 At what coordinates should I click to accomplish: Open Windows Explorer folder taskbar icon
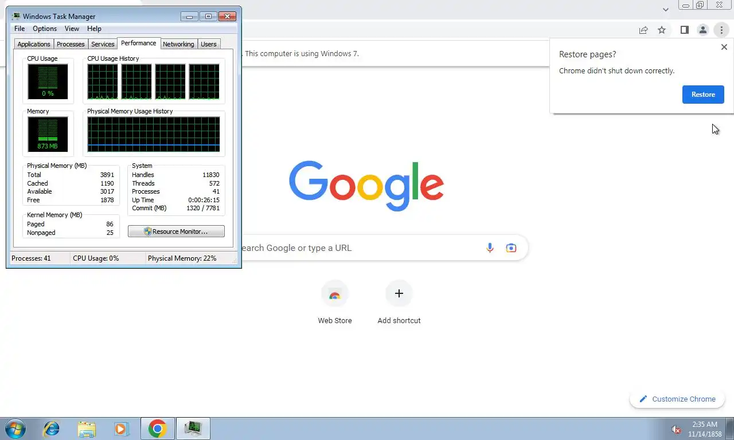click(x=87, y=429)
